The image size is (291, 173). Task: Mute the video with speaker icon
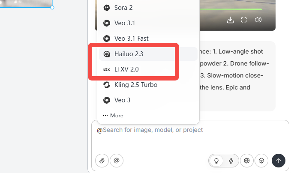click(x=258, y=20)
